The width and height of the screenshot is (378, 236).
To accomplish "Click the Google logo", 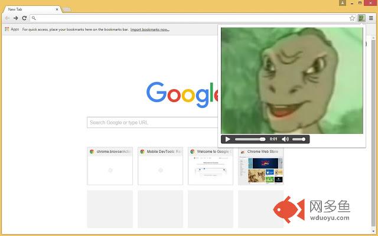I will point(183,94).
